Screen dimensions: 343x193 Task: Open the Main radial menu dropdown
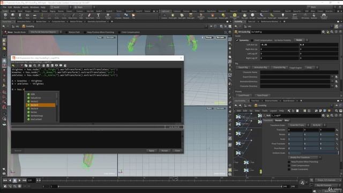pos(85,7)
